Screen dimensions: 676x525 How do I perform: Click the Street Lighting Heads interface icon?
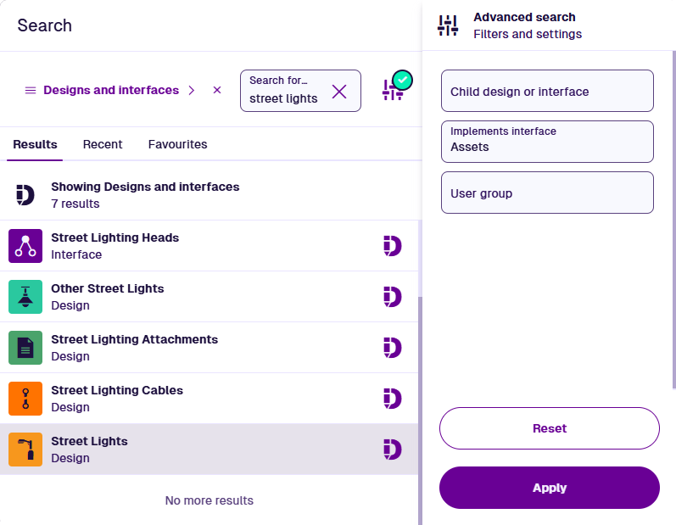[x=25, y=246]
